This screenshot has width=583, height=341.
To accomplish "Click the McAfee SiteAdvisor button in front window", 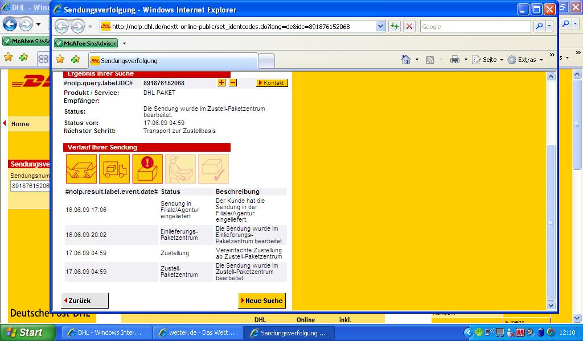I will pos(86,43).
